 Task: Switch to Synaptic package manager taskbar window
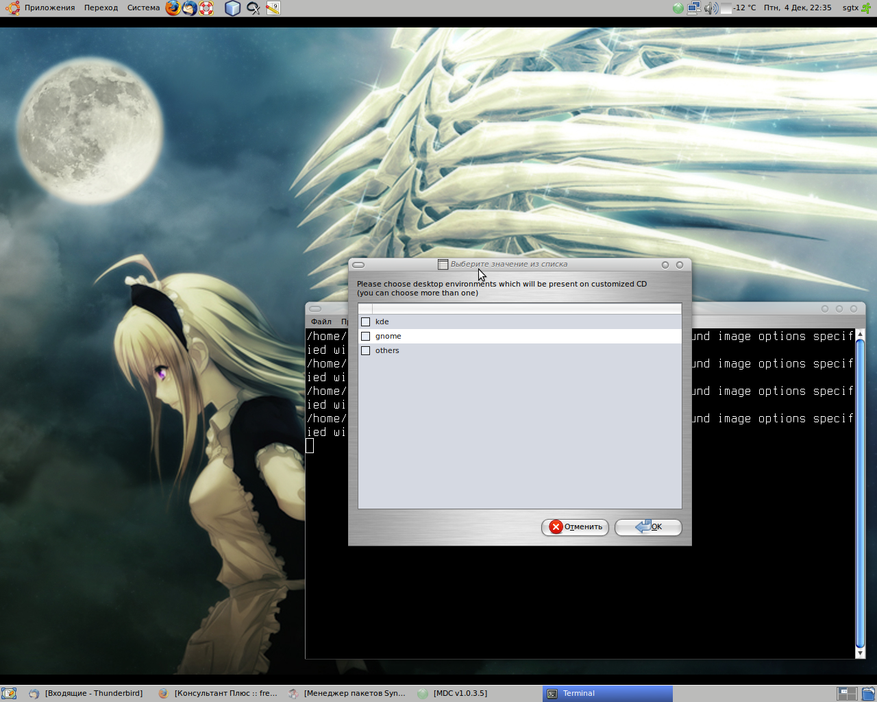pyautogui.click(x=347, y=694)
